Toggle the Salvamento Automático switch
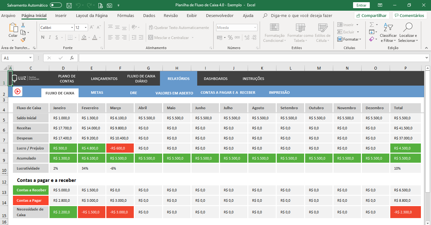Screen dimensions: 431x225 click(x=56, y=5)
